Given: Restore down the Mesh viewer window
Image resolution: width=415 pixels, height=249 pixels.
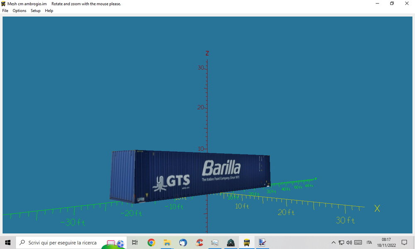Looking at the screenshot, I should (392, 3).
